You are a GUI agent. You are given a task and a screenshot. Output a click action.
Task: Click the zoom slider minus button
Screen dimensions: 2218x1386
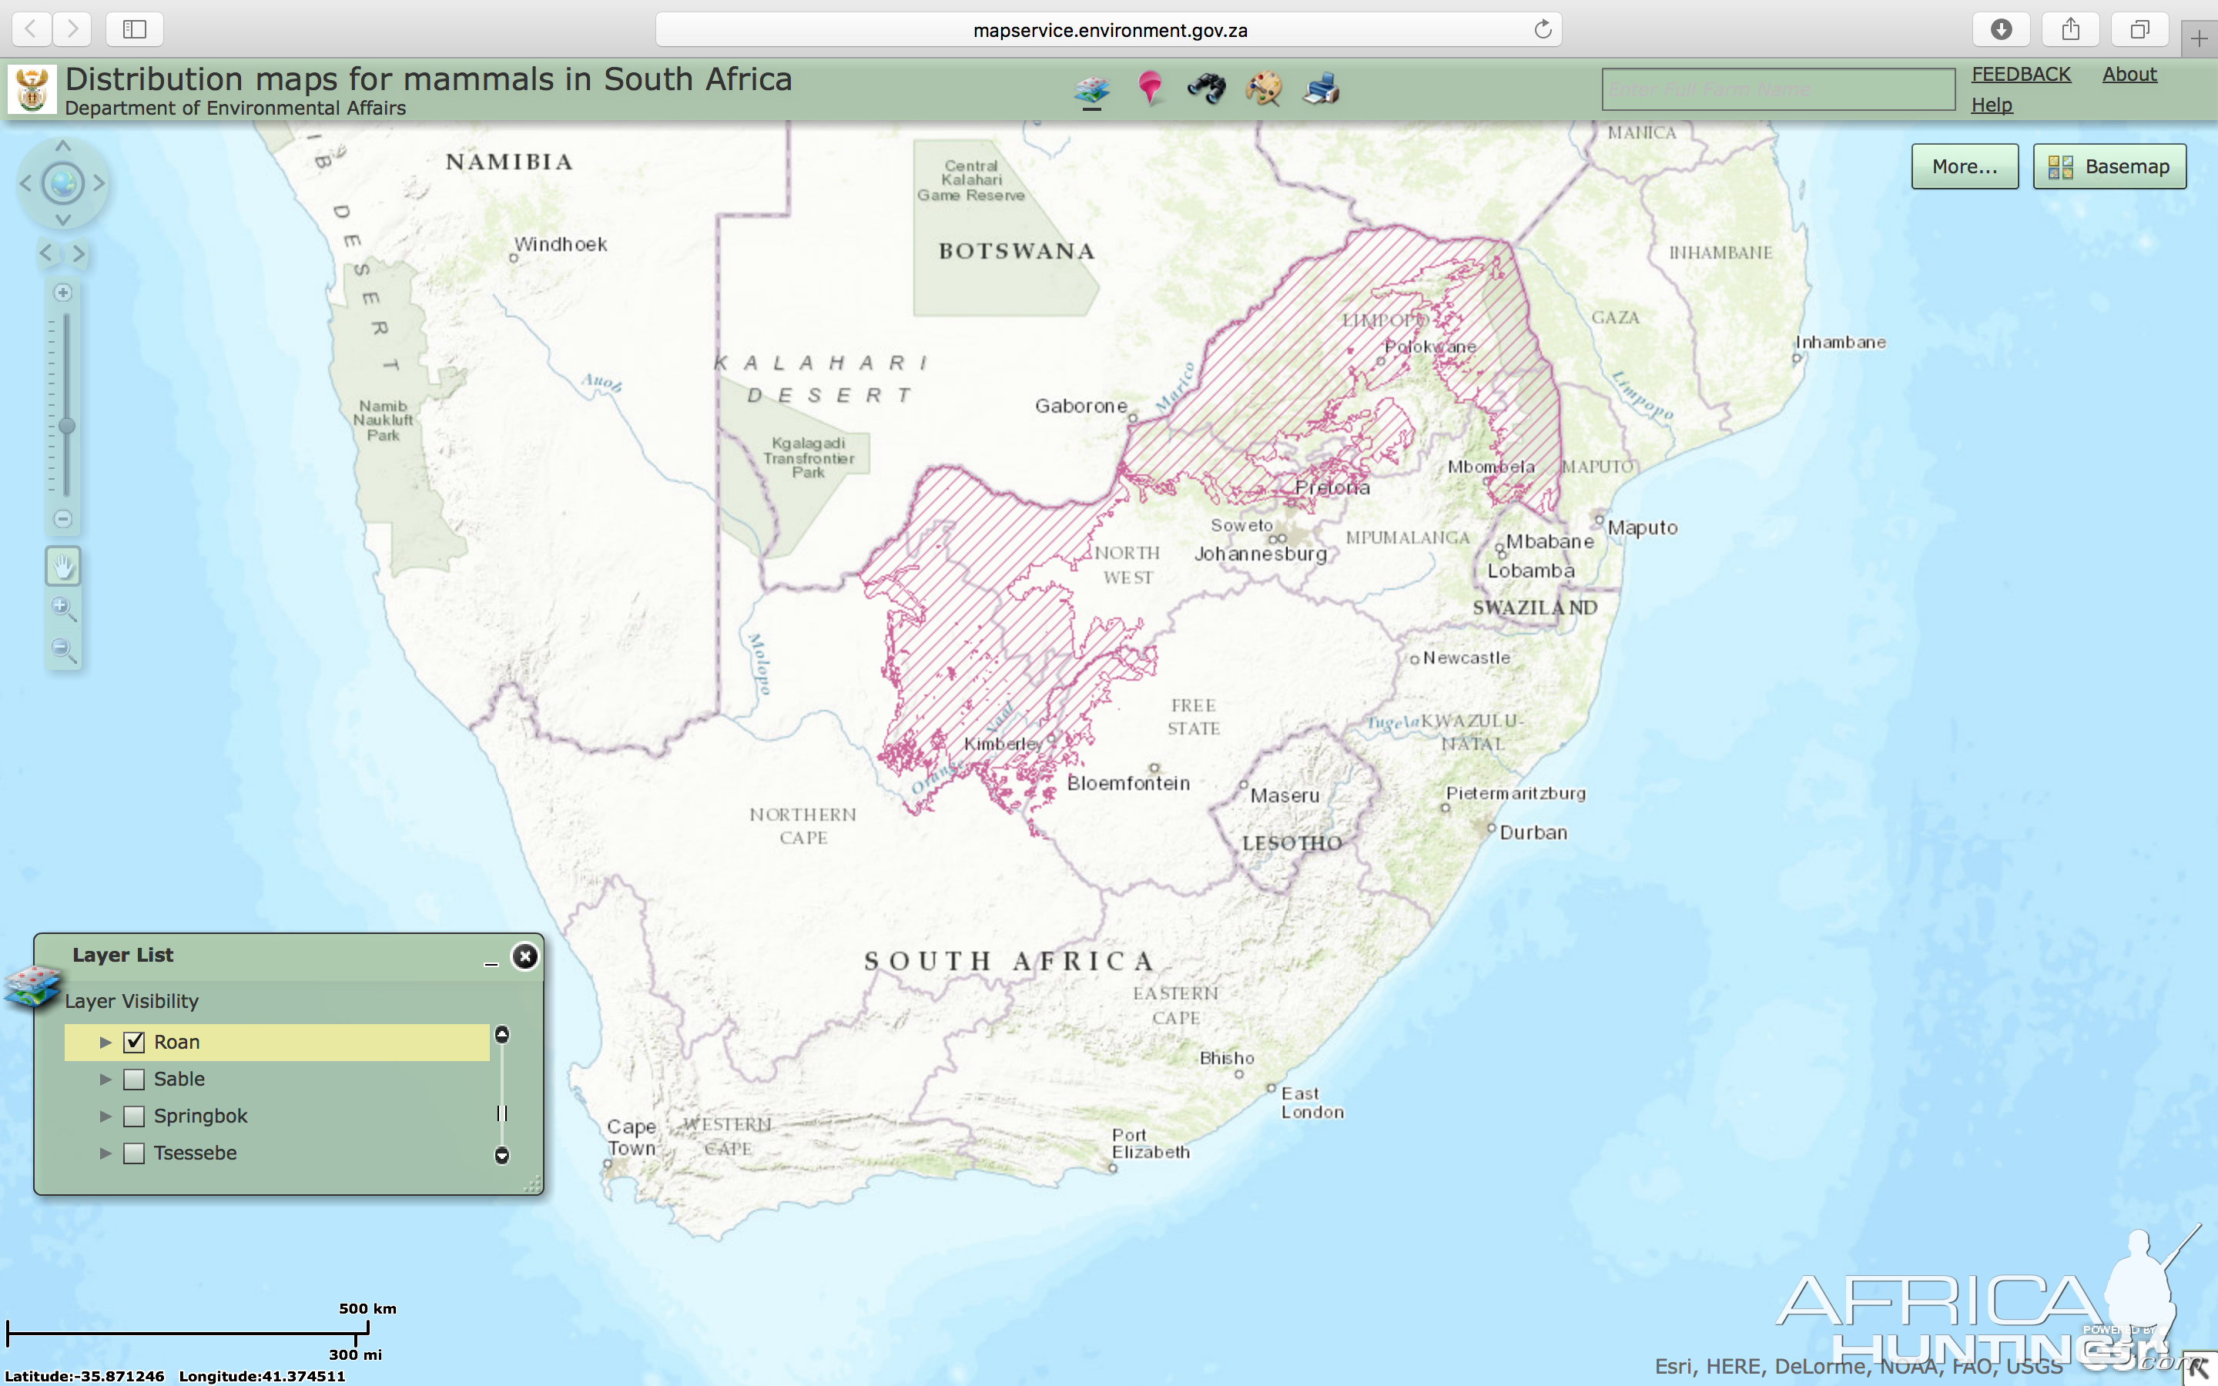tap(63, 519)
